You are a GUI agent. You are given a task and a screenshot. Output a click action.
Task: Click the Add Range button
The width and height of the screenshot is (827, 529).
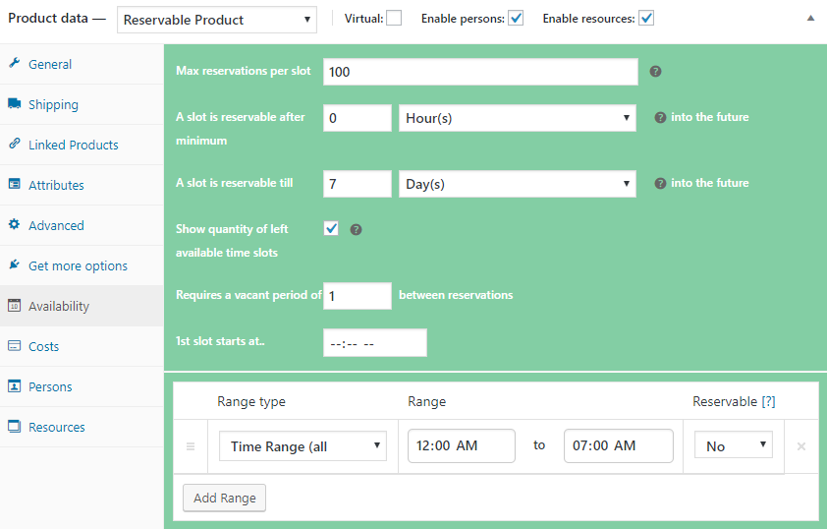224,498
